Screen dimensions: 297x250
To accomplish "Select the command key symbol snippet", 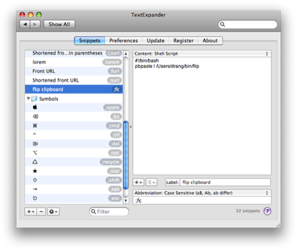I will pos(74,125).
